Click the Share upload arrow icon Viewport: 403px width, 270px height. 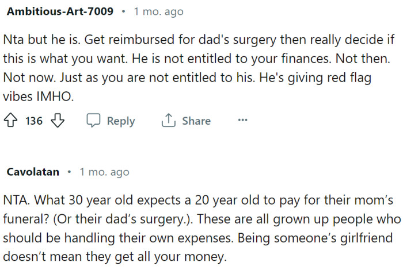tap(169, 121)
